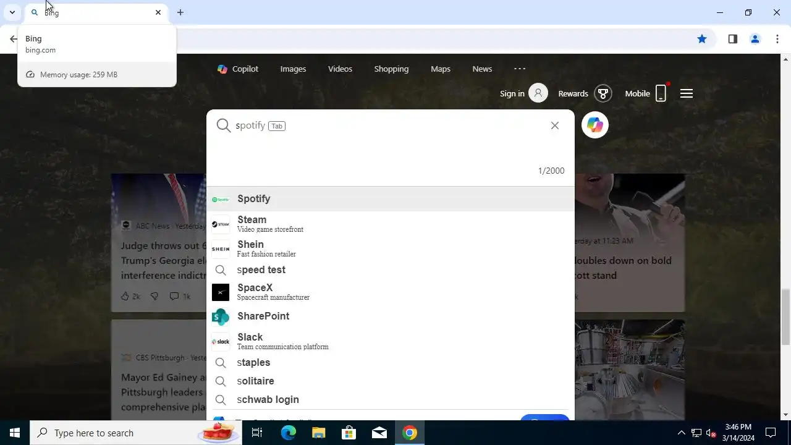Open the taskbar clock showing 3:46 PM
The width and height of the screenshot is (791, 445).
pos(738,433)
